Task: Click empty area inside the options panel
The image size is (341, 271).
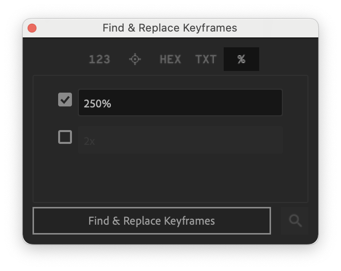Action: pyautogui.click(x=170, y=178)
